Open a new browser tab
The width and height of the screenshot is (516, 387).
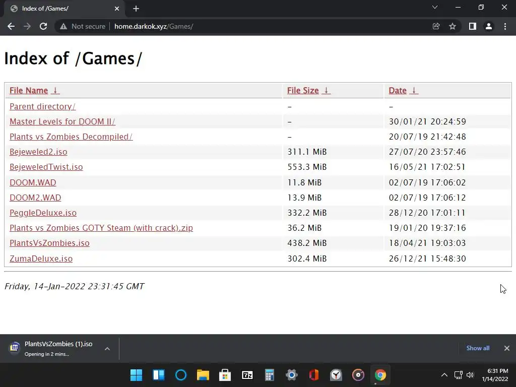tap(136, 9)
